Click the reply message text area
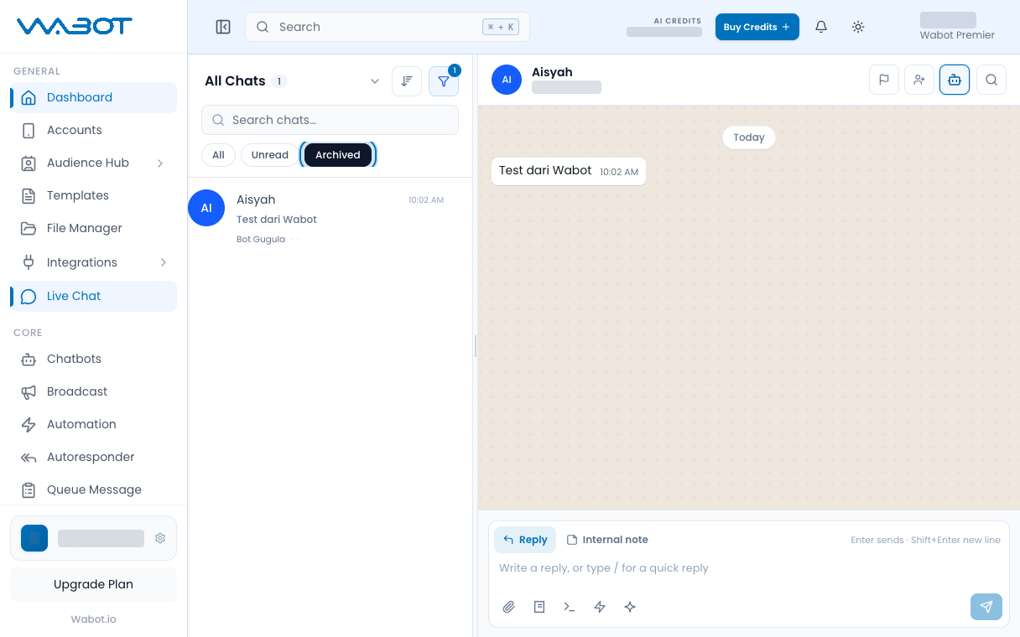Image resolution: width=1020 pixels, height=637 pixels. tap(748, 568)
